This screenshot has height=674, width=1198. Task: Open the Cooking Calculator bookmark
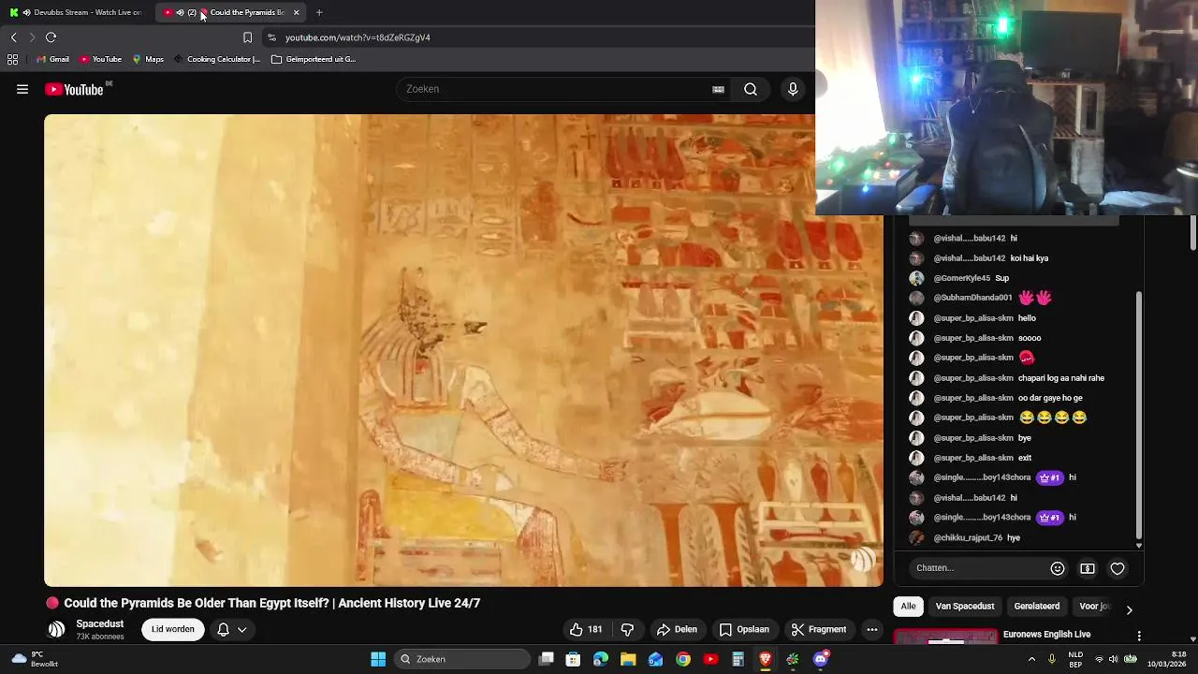(x=216, y=59)
